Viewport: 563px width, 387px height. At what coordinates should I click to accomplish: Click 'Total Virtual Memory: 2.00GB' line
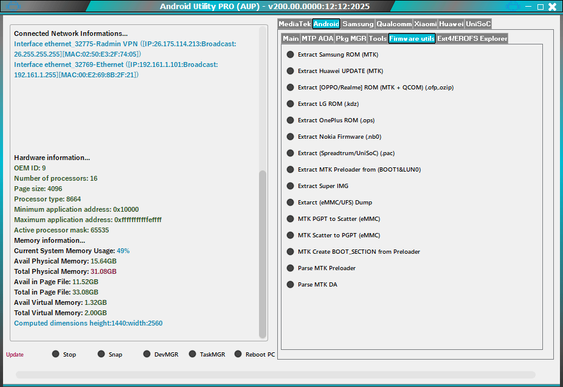tap(60, 313)
